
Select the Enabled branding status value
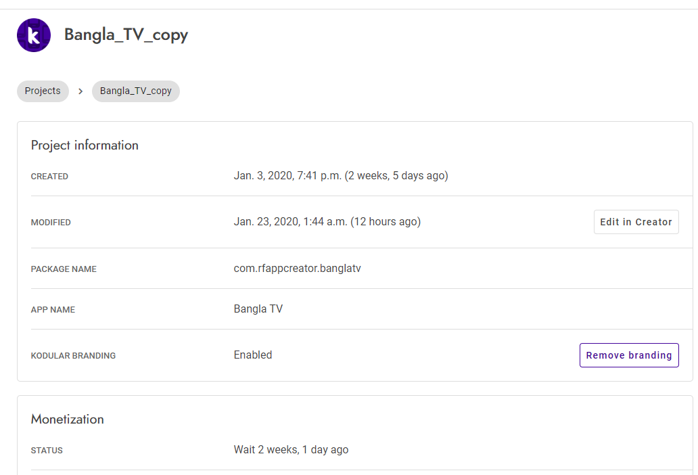pyautogui.click(x=253, y=355)
